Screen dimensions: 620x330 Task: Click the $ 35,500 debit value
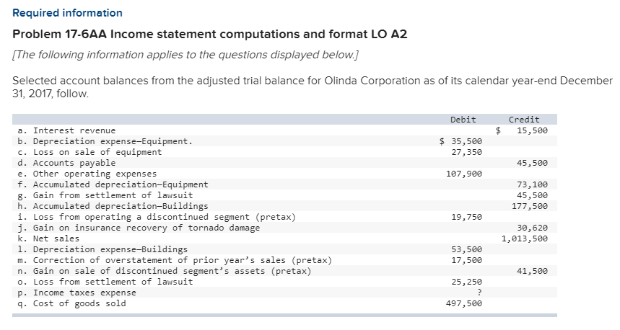coord(461,141)
